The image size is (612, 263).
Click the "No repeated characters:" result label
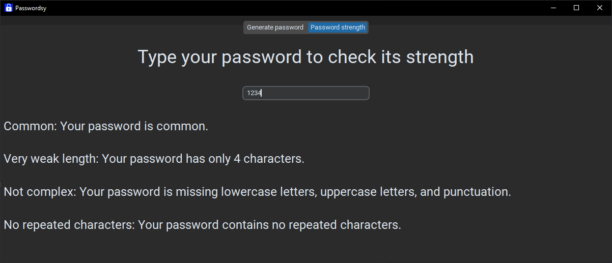tap(69, 224)
